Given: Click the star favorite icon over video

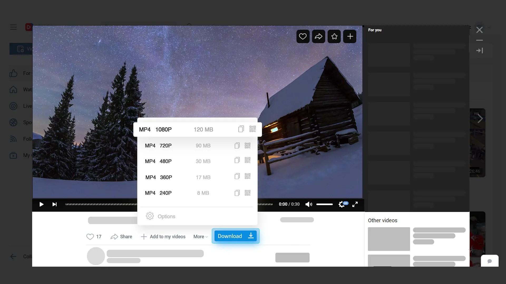Looking at the screenshot, I should [334, 36].
